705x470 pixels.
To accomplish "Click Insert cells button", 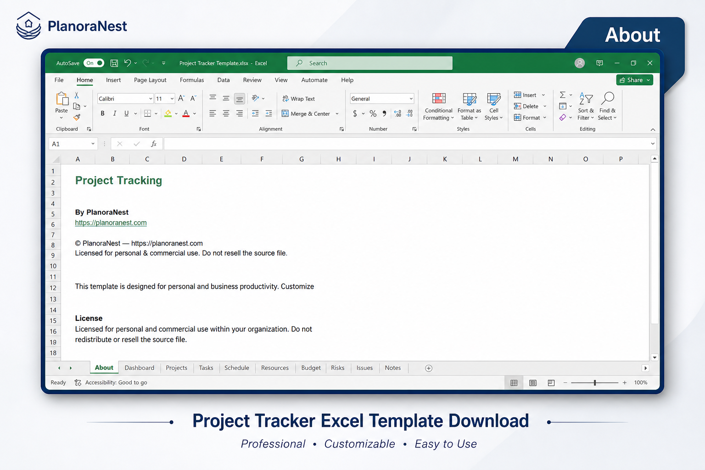I will [x=525, y=95].
